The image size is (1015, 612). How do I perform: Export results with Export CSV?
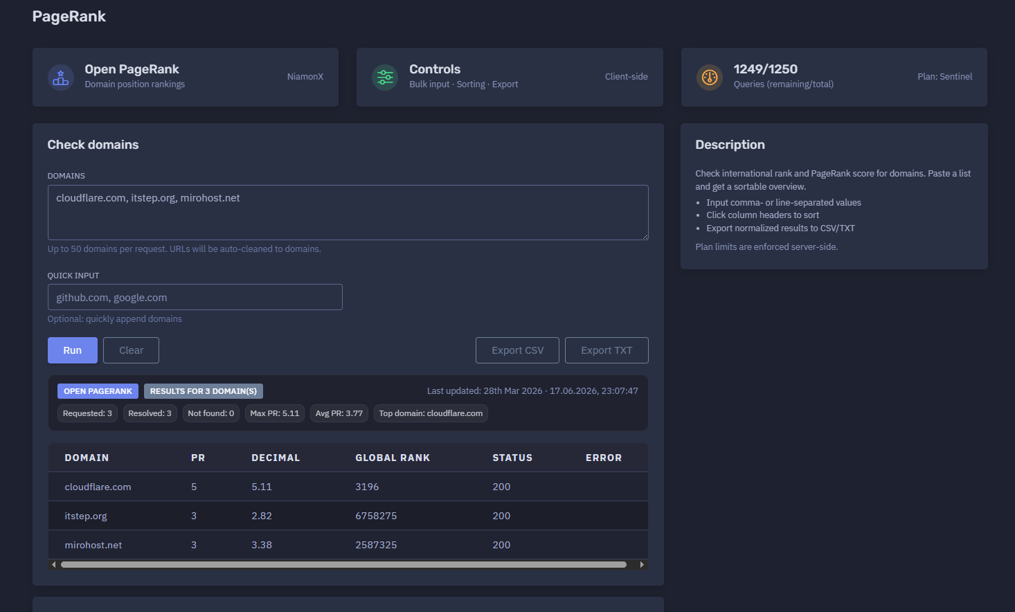pos(518,350)
